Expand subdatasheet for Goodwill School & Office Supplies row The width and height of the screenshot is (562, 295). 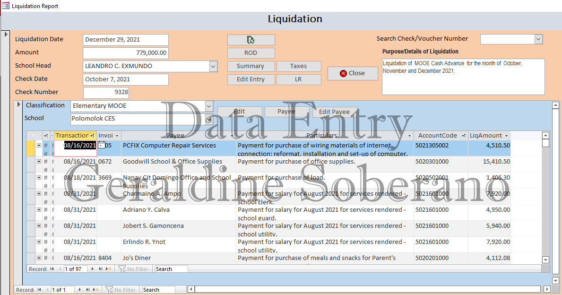coord(39,161)
